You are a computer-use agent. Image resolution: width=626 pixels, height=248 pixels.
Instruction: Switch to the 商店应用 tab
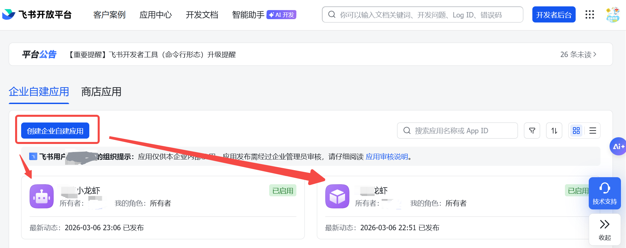point(101,92)
